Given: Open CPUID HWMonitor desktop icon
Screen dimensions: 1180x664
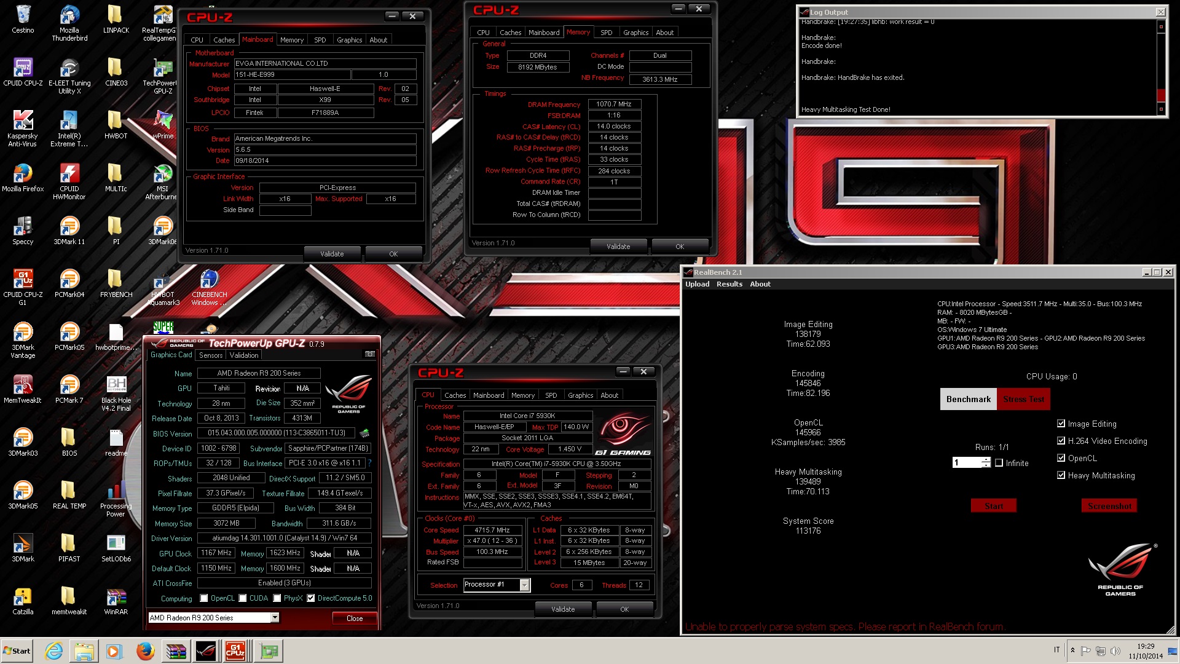Looking at the screenshot, I should (x=69, y=182).
